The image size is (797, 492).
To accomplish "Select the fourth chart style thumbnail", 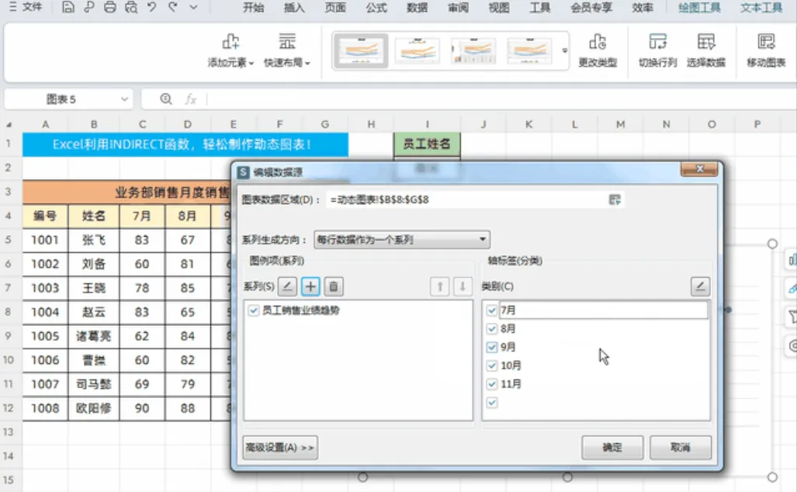I will (529, 50).
